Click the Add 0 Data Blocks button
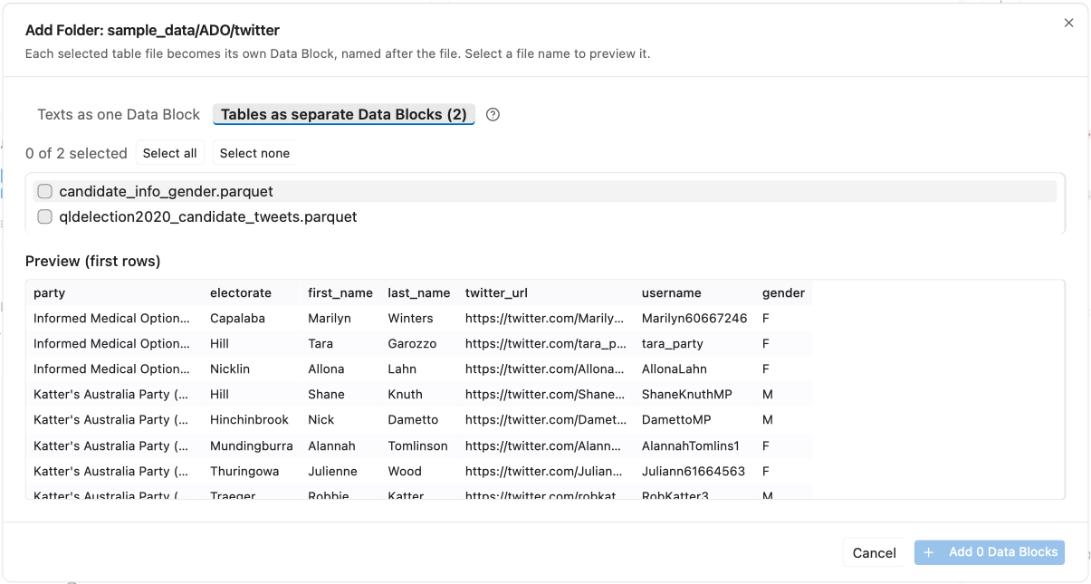1091x584 pixels. tap(990, 552)
